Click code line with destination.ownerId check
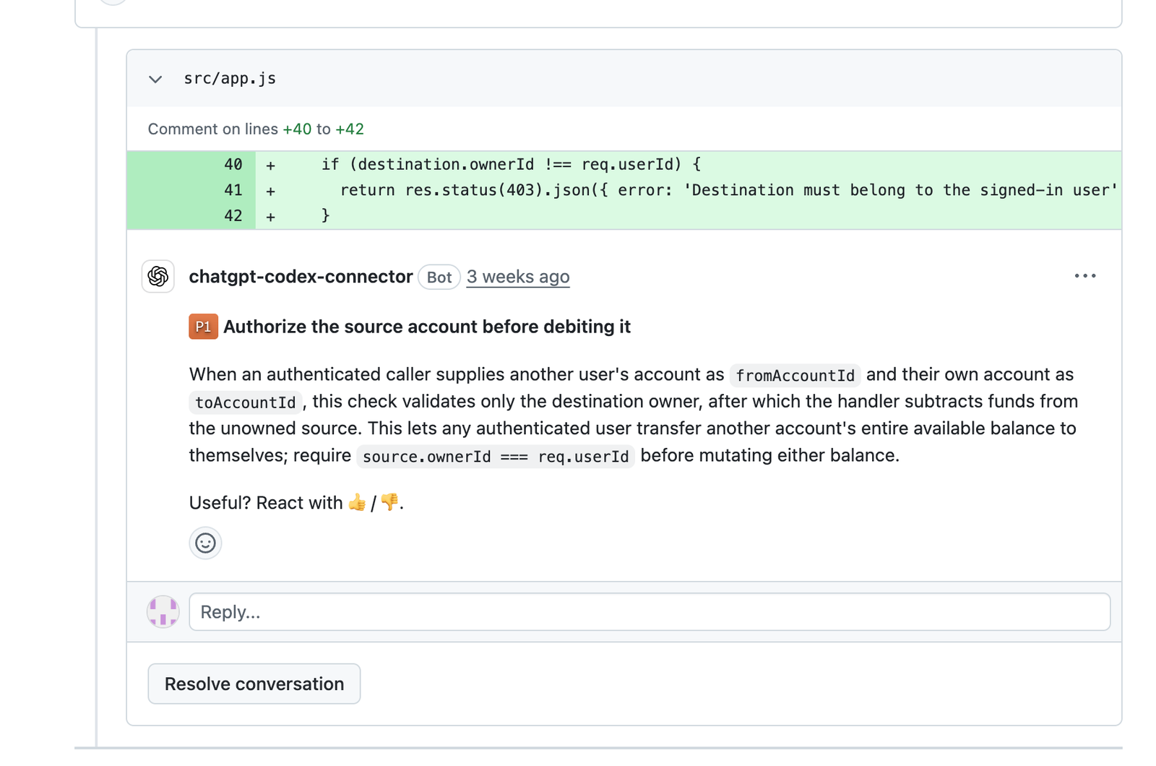This screenshot has height=766, width=1156. (x=511, y=165)
